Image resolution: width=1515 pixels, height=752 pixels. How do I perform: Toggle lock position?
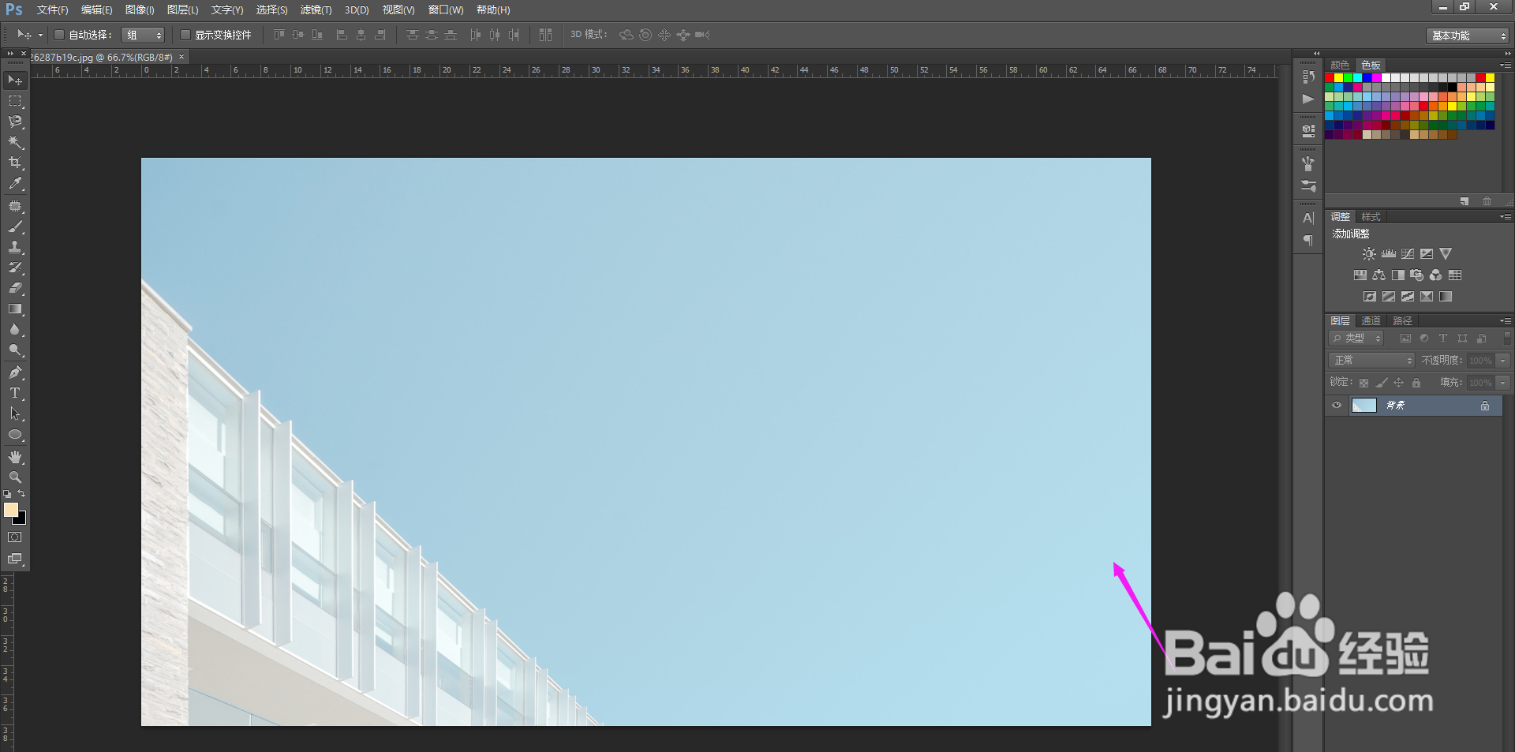(1399, 383)
